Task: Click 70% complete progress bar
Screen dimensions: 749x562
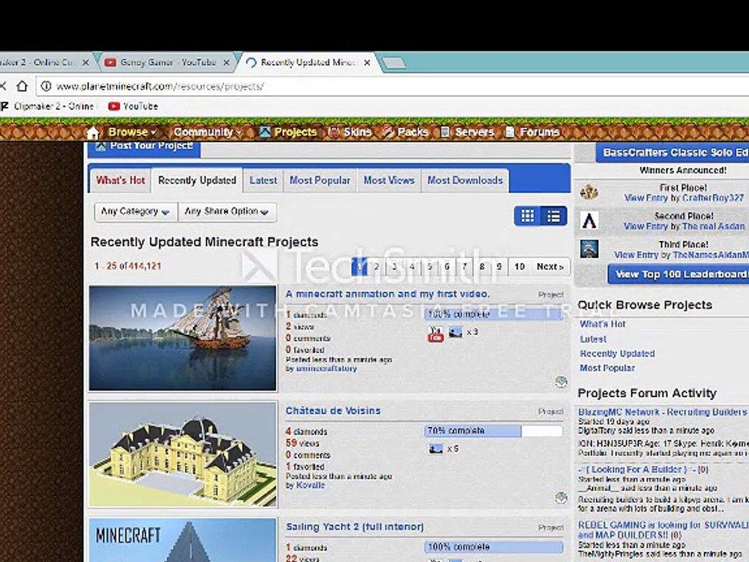Action: point(493,431)
